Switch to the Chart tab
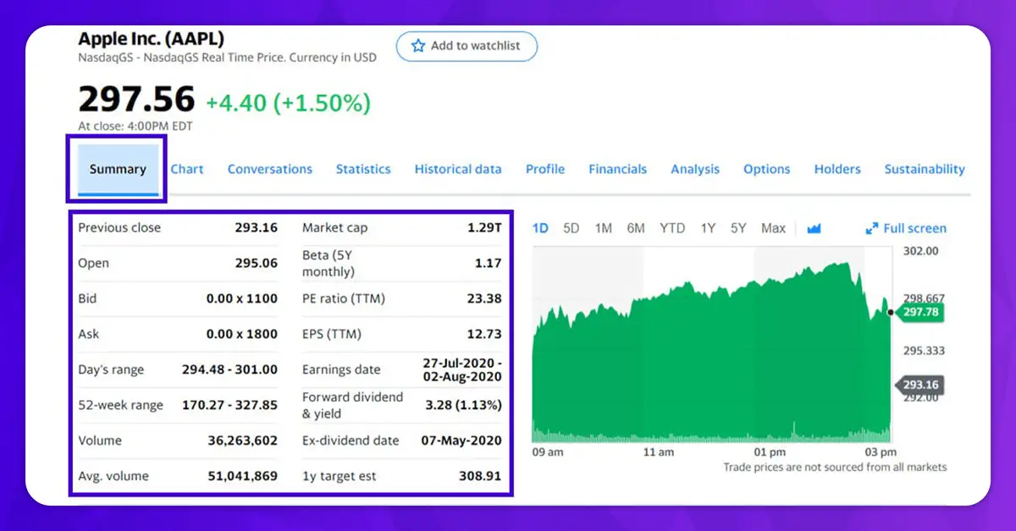The height and width of the screenshot is (531, 1016). [187, 169]
